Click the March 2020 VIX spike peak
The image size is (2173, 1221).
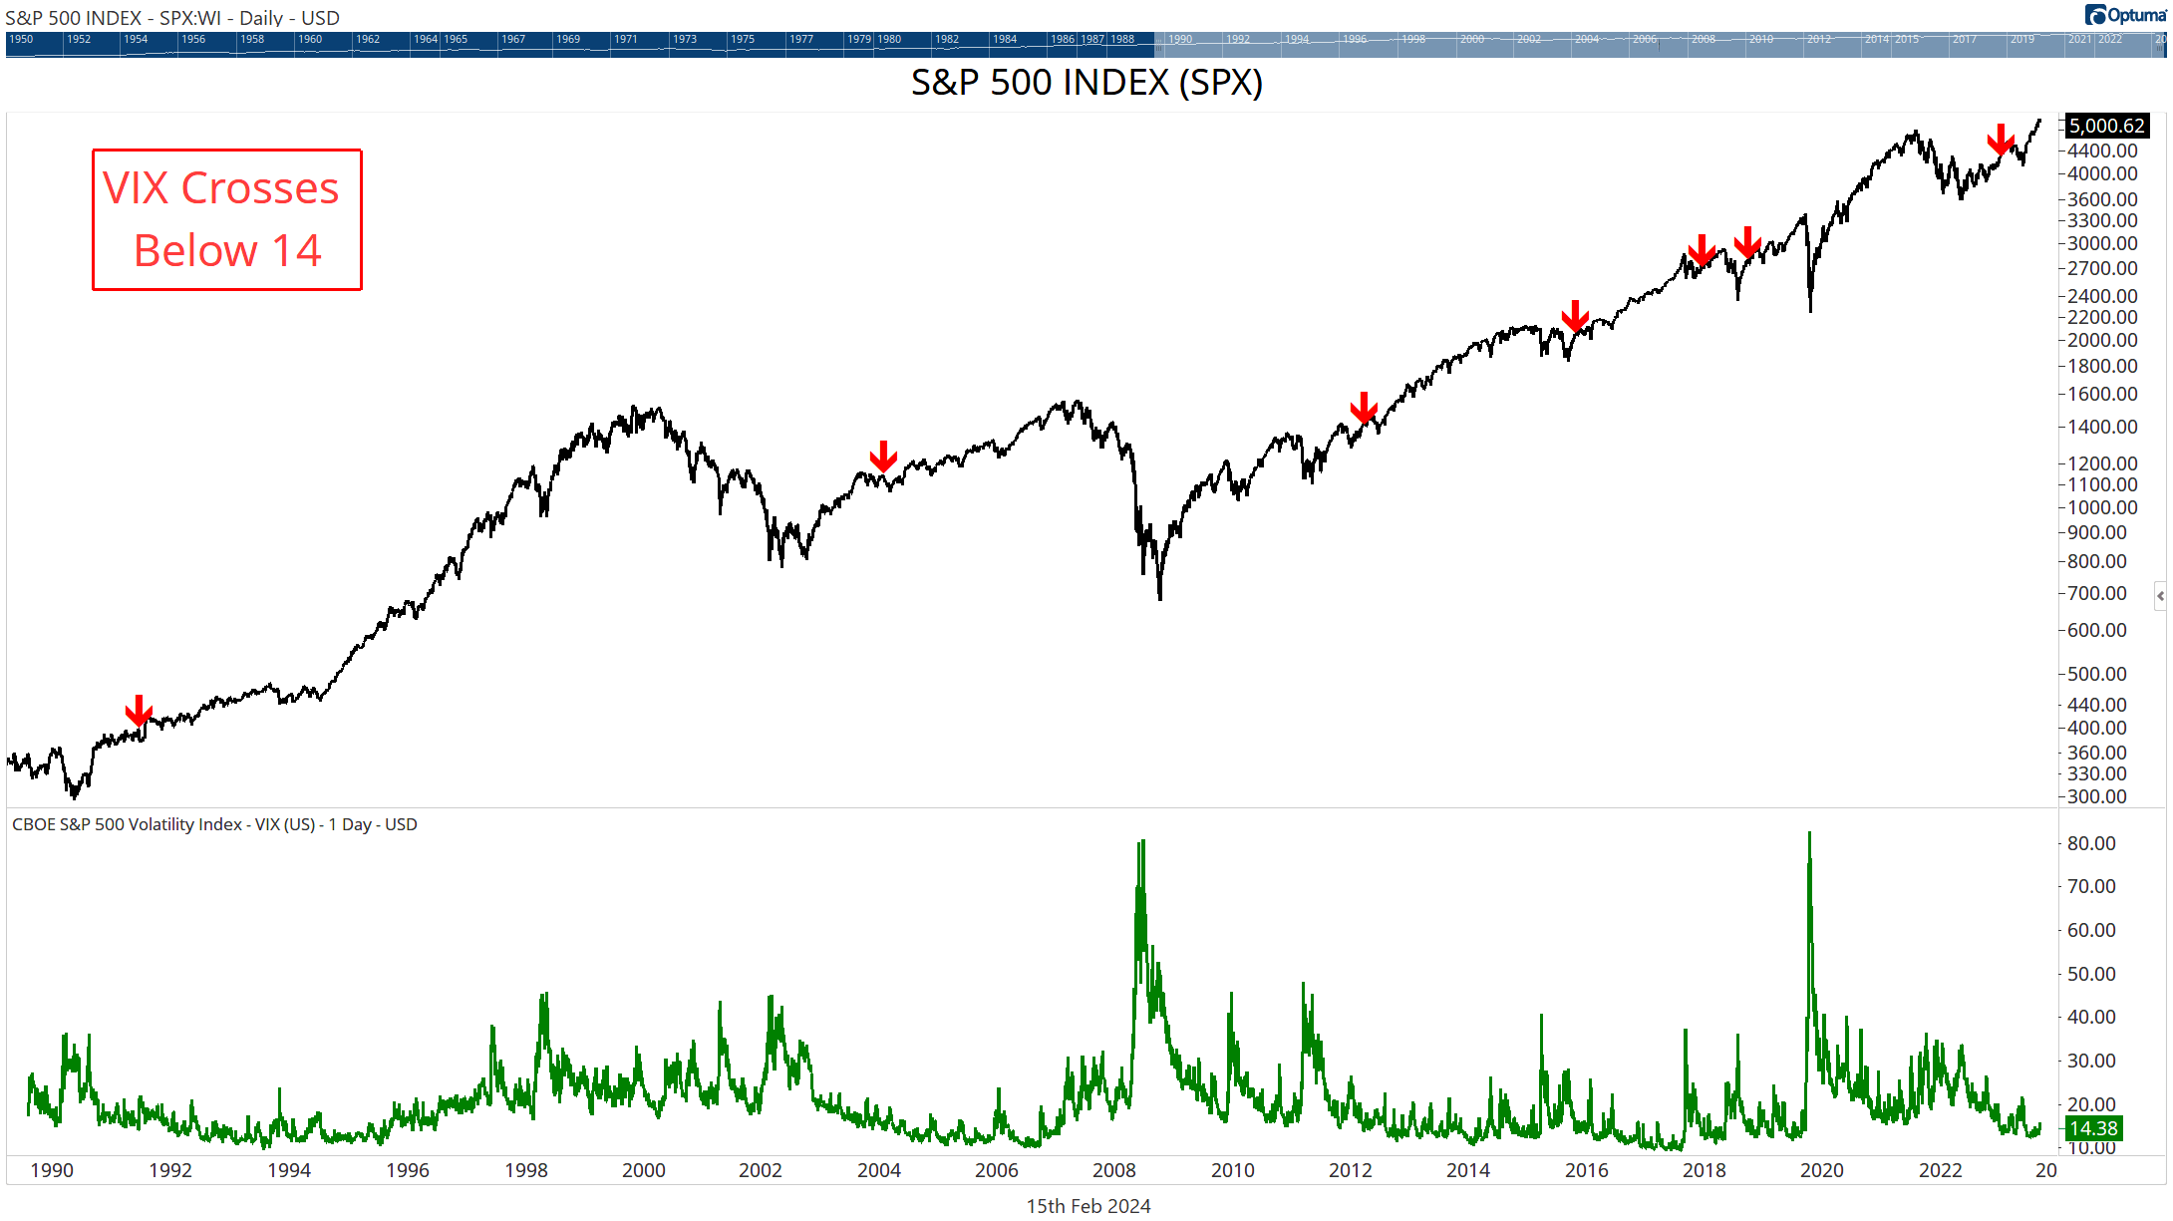click(1809, 834)
